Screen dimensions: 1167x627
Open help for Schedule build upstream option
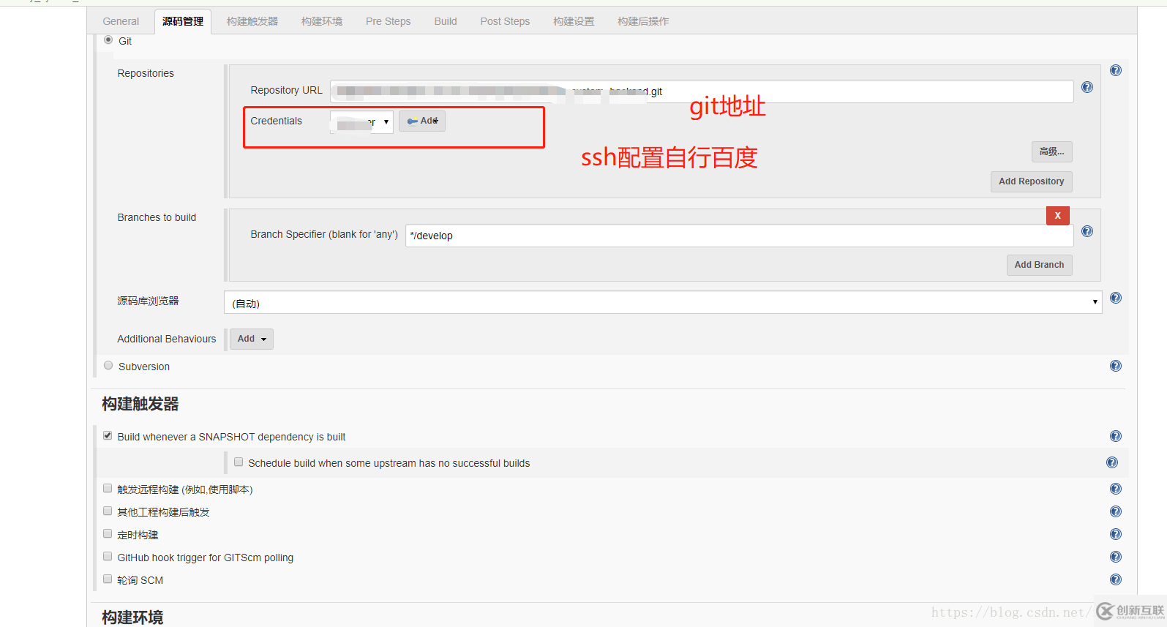1112,463
